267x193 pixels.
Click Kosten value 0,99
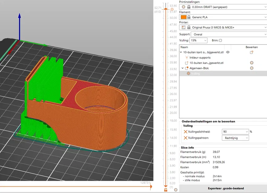pos(215,167)
